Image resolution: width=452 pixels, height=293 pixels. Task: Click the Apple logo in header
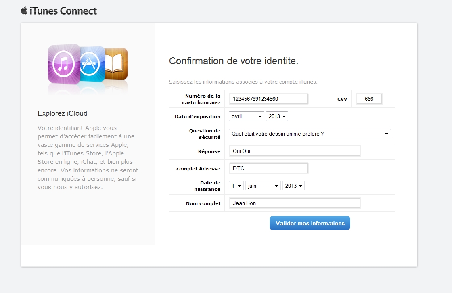click(24, 10)
